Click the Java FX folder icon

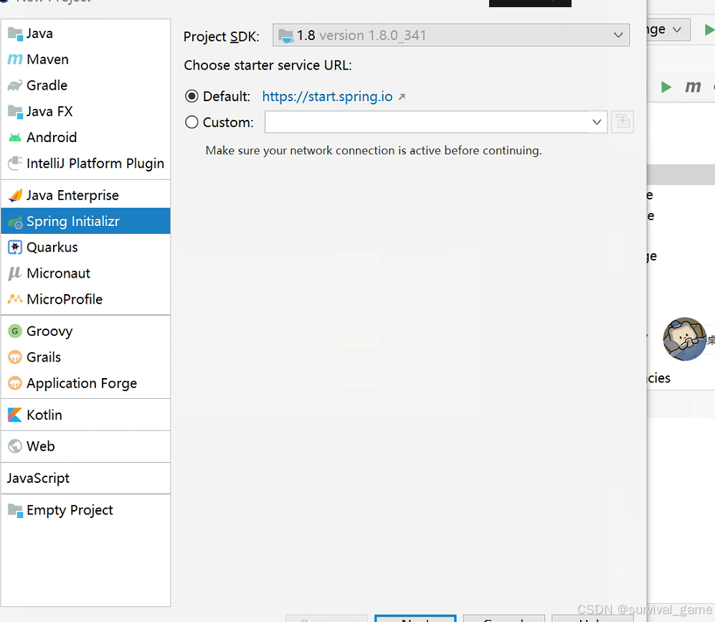(15, 112)
